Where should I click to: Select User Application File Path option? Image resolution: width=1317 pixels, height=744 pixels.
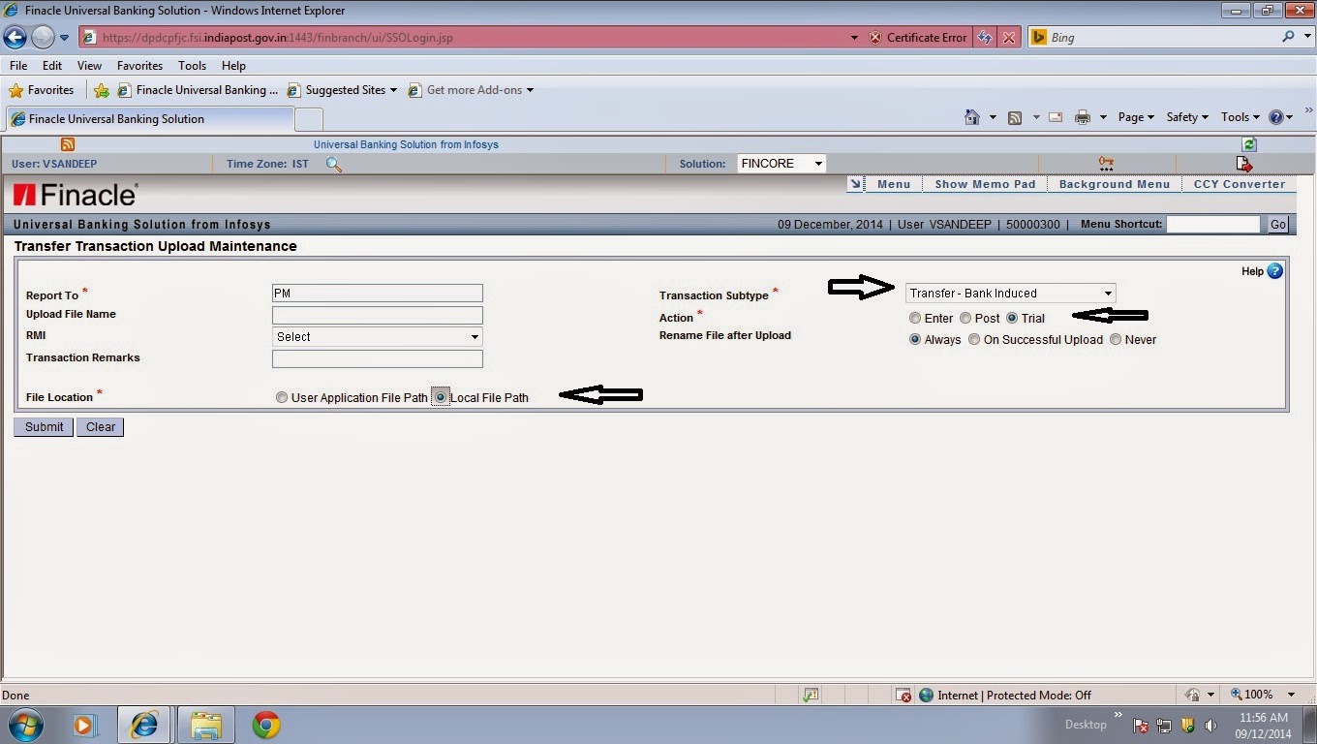pos(282,397)
